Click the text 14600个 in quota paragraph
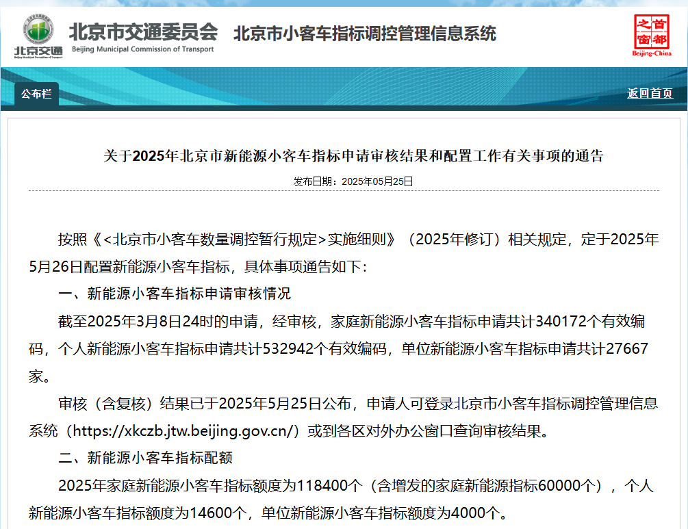The height and width of the screenshot is (529, 688). tap(218, 513)
